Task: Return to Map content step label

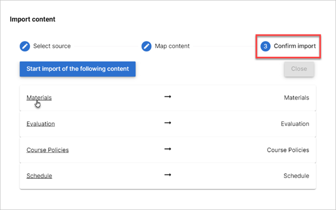Action: (x=172, y=46)
